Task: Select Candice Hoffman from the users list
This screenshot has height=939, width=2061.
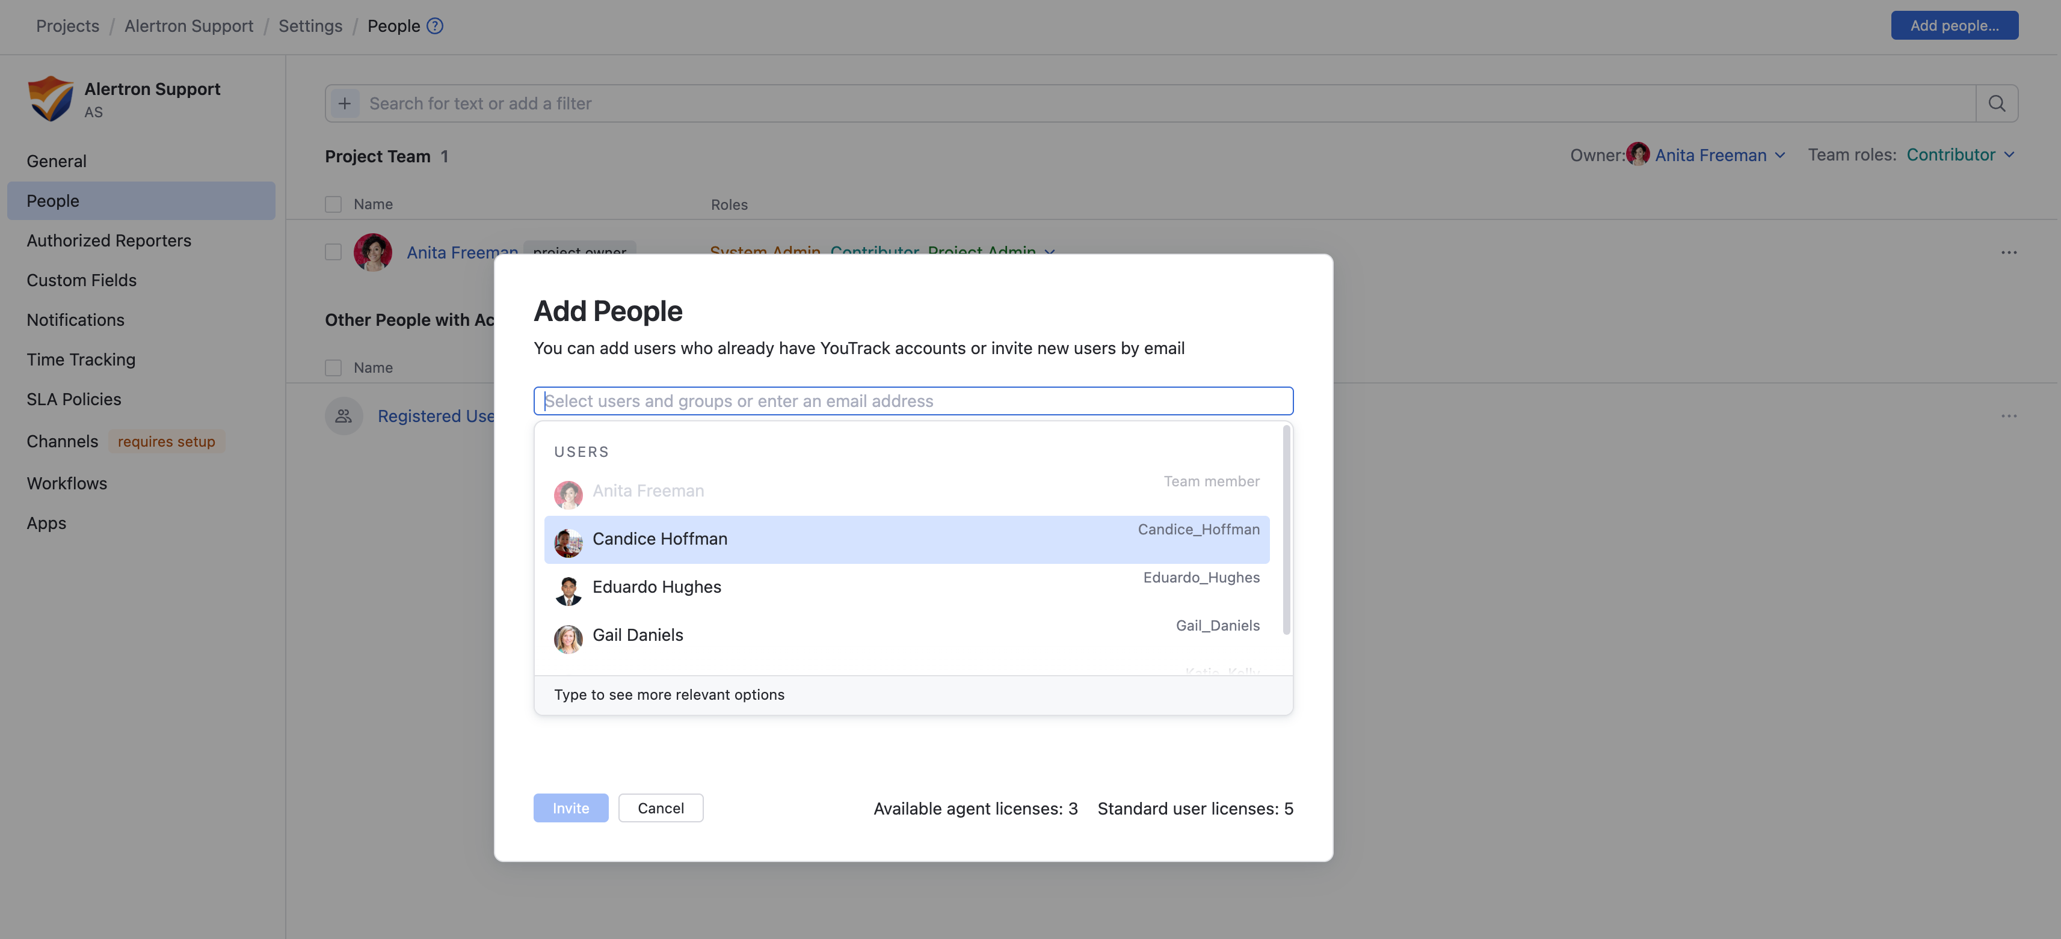Action: pos(907,539)
